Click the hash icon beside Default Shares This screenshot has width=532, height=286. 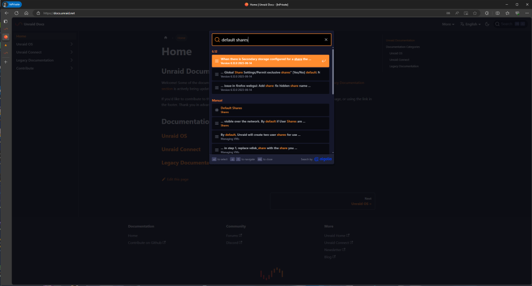217,110
